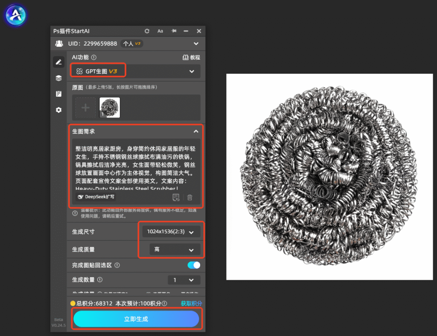
Task: Click the 个人 V3 membership badge
Action: pyautogui.click(x=132, y=44)
